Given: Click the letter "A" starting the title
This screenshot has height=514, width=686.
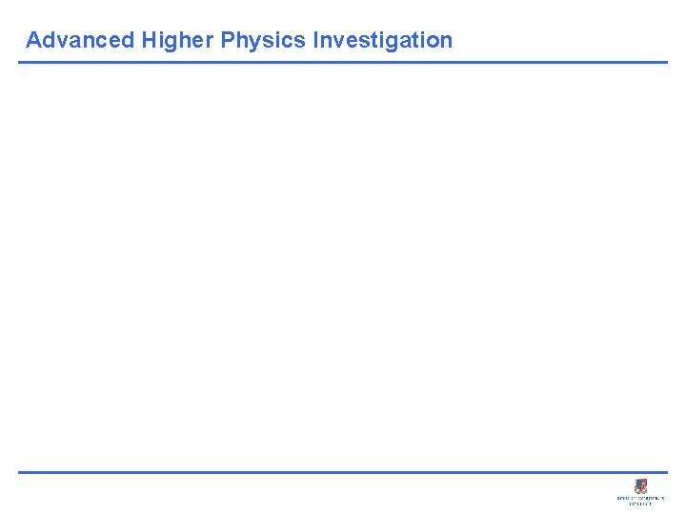Looking at the screenshot, I should [33, 40].
